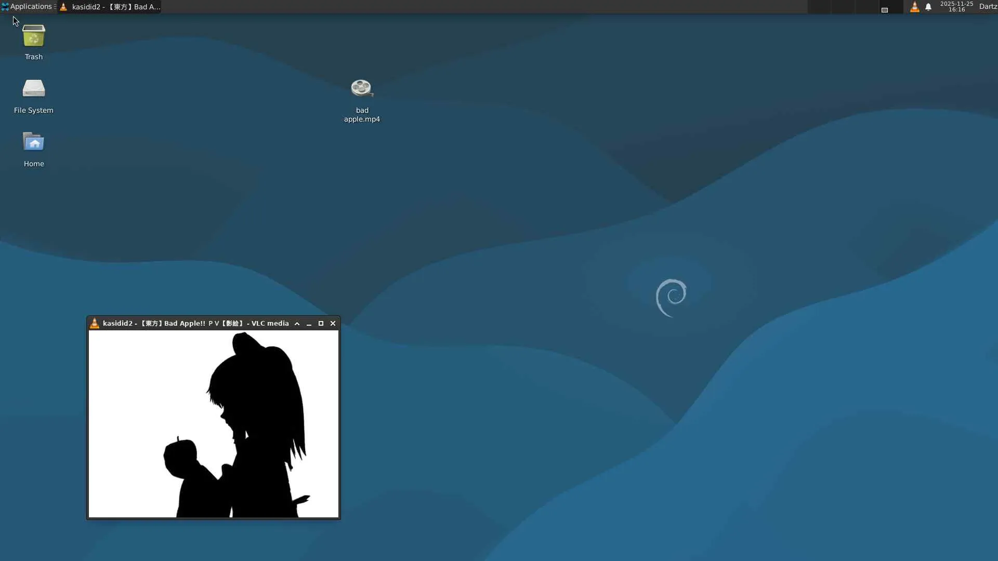The image size is (998, 561).
Task: Open the Trash desktop icon
Action: [x=34, y=36]
